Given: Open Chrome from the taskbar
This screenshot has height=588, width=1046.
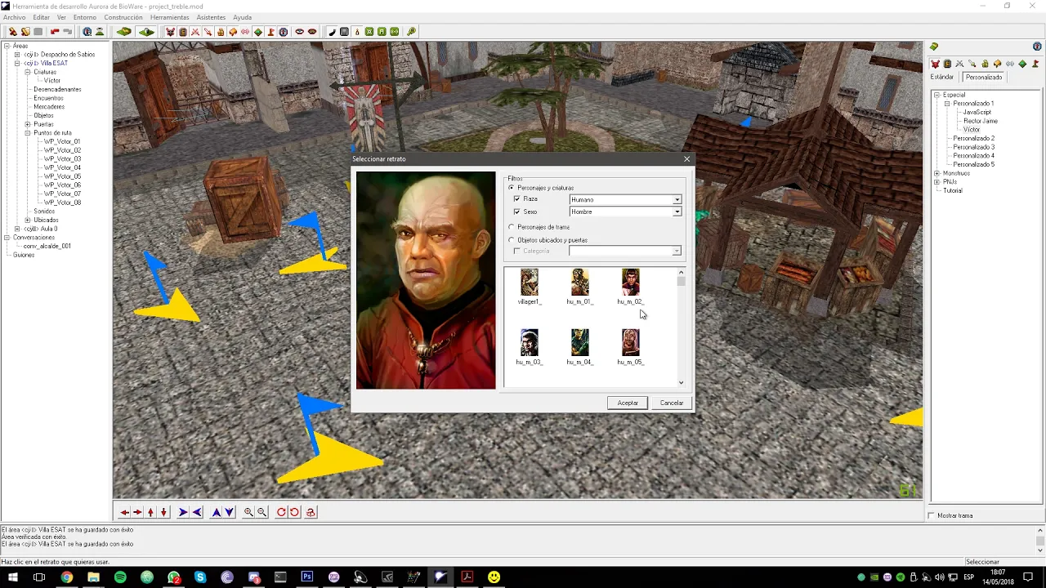Looking at the screenshot, I should 66,577.
